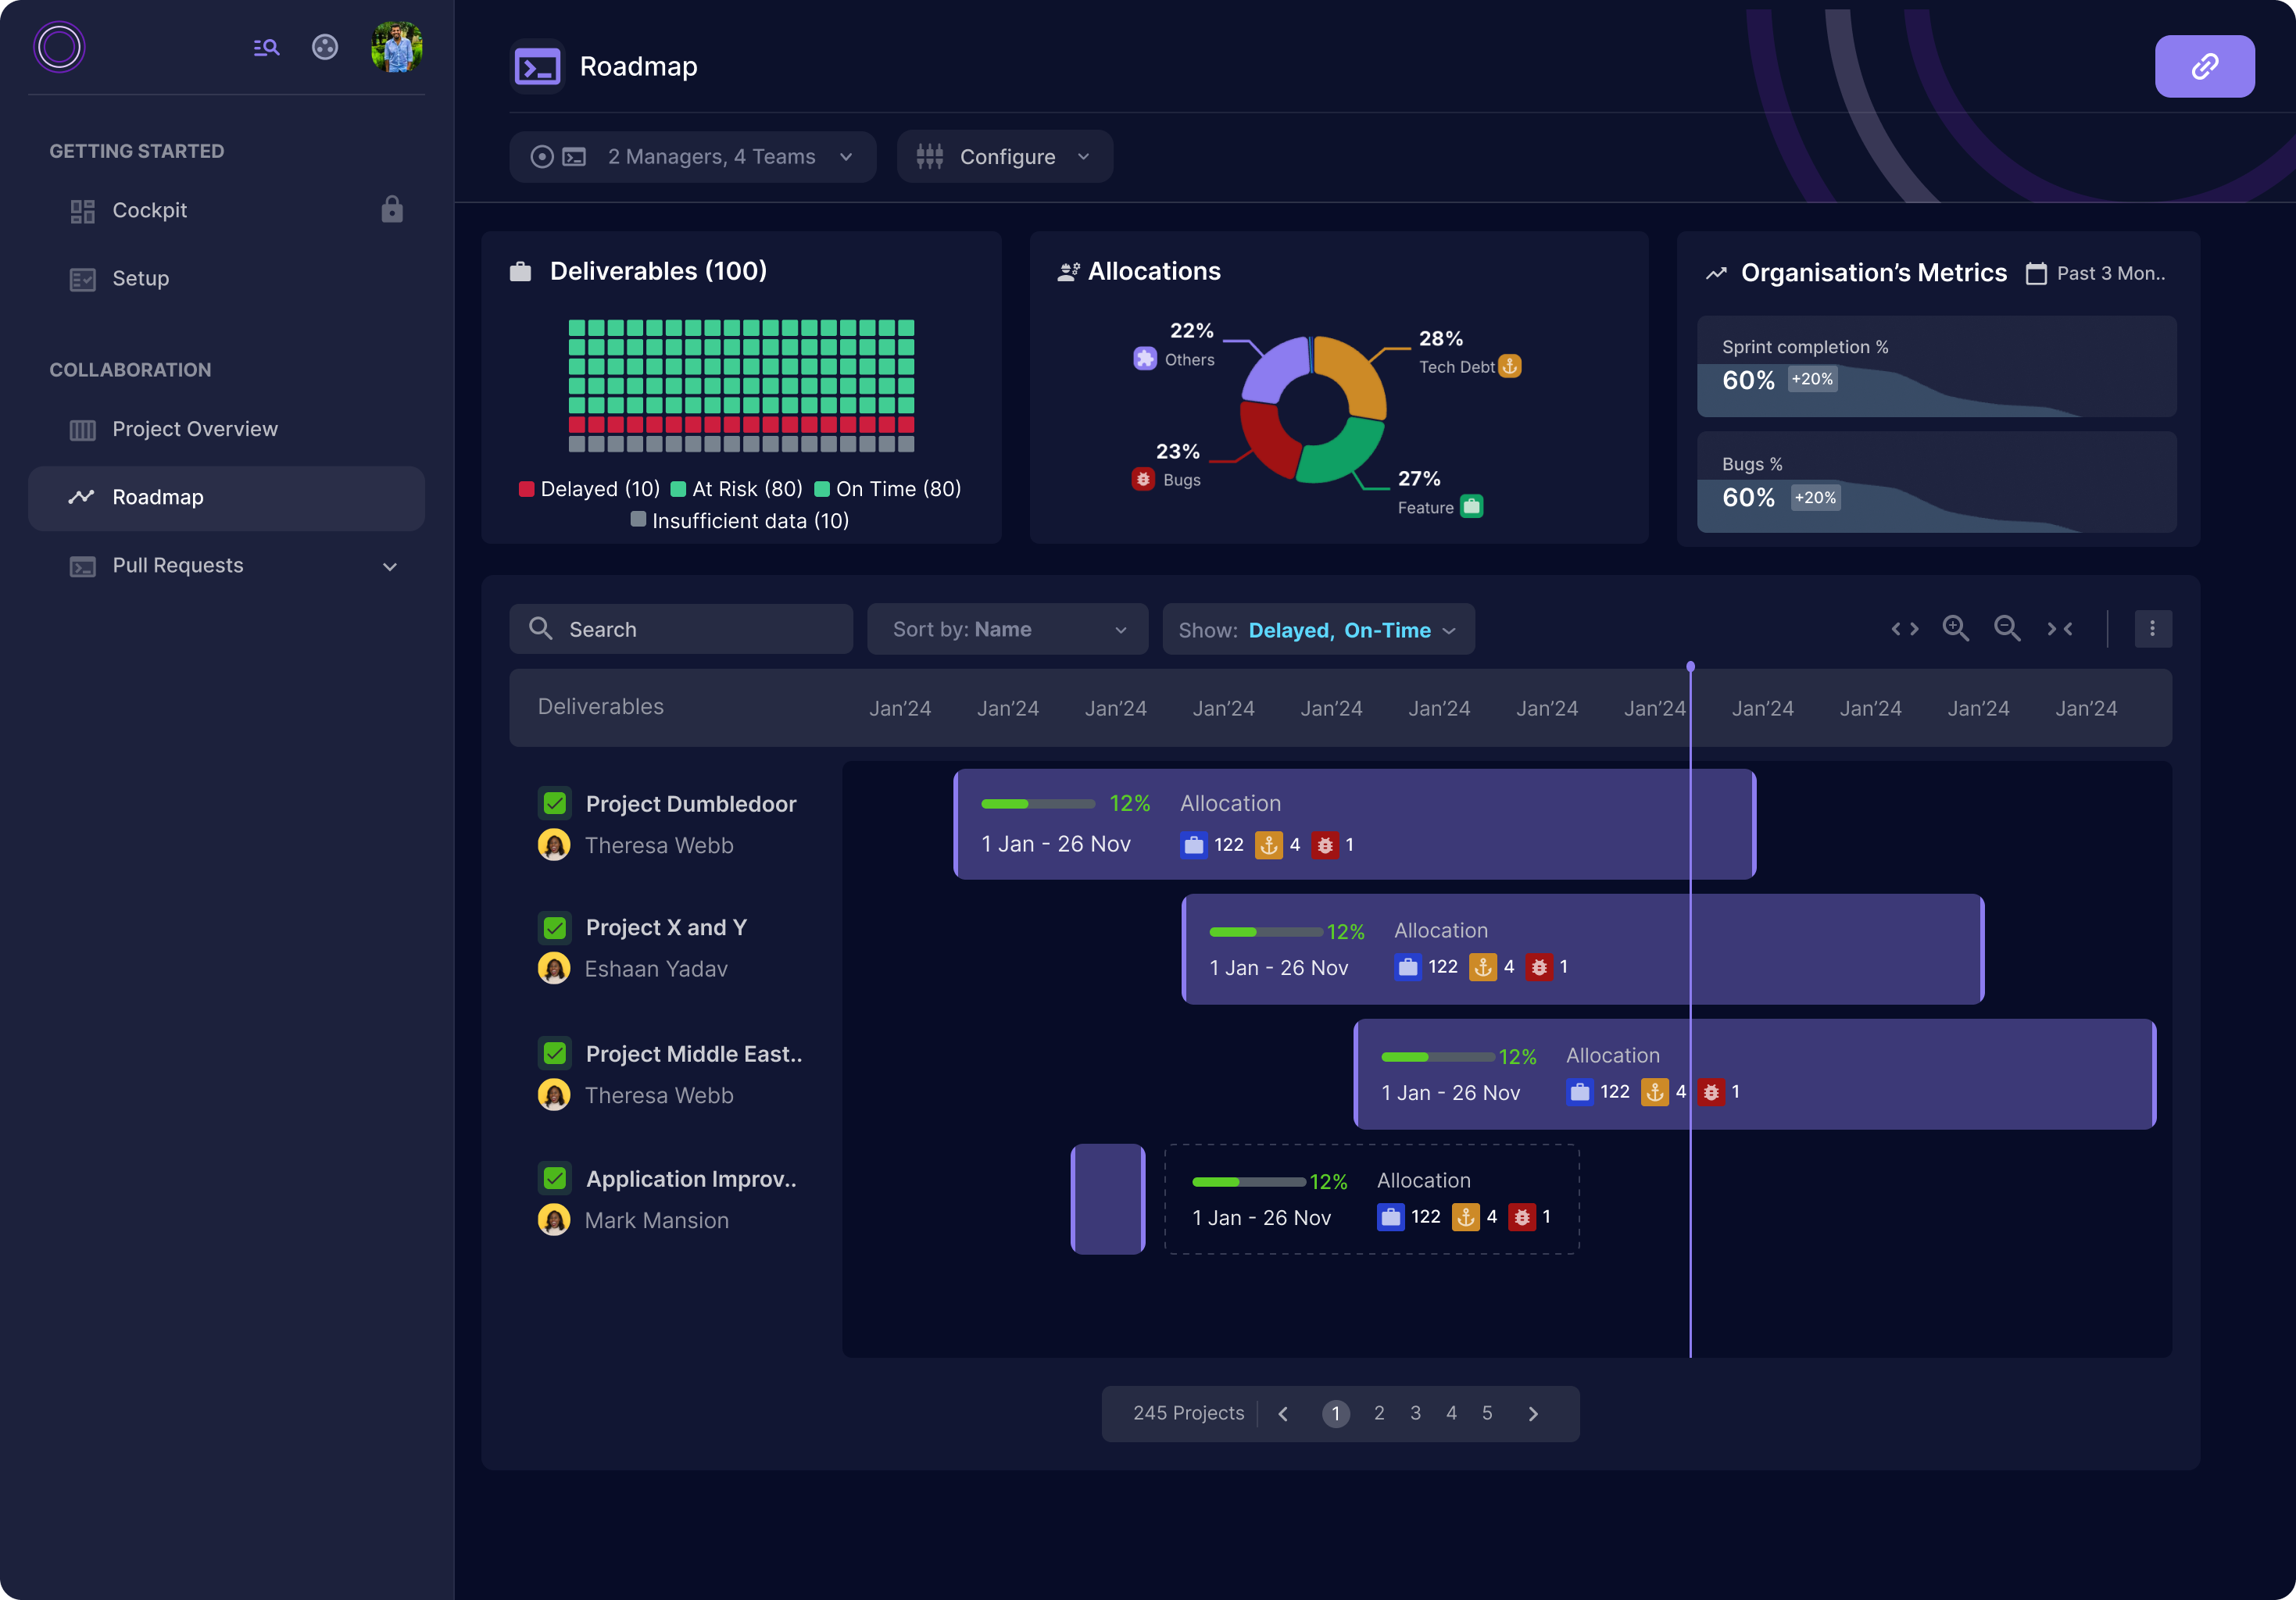Open the three-dot more options menu
Viewport: 2296px width, 1600px height.
[x=2152, y=628]
